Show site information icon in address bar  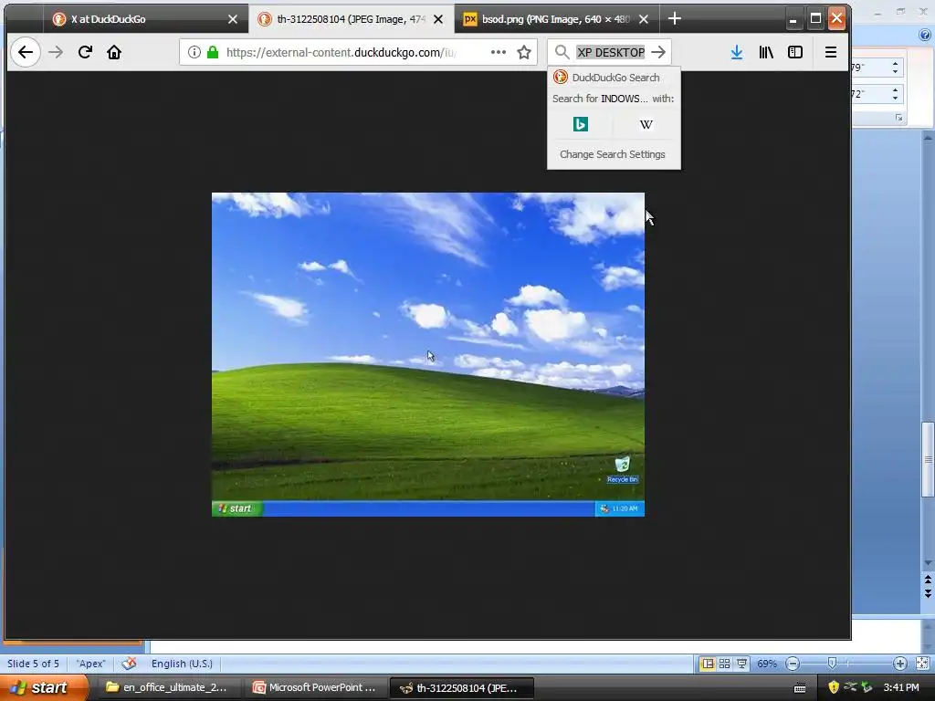tap(194, 52)
